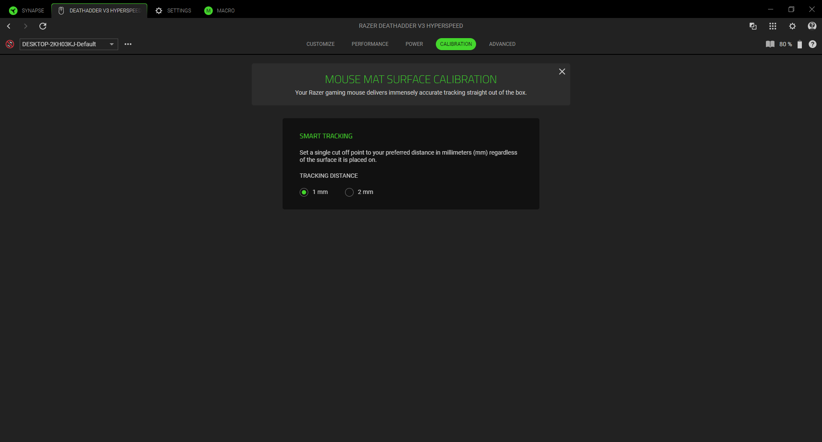Go back with the left arrow

pos(9,26)
